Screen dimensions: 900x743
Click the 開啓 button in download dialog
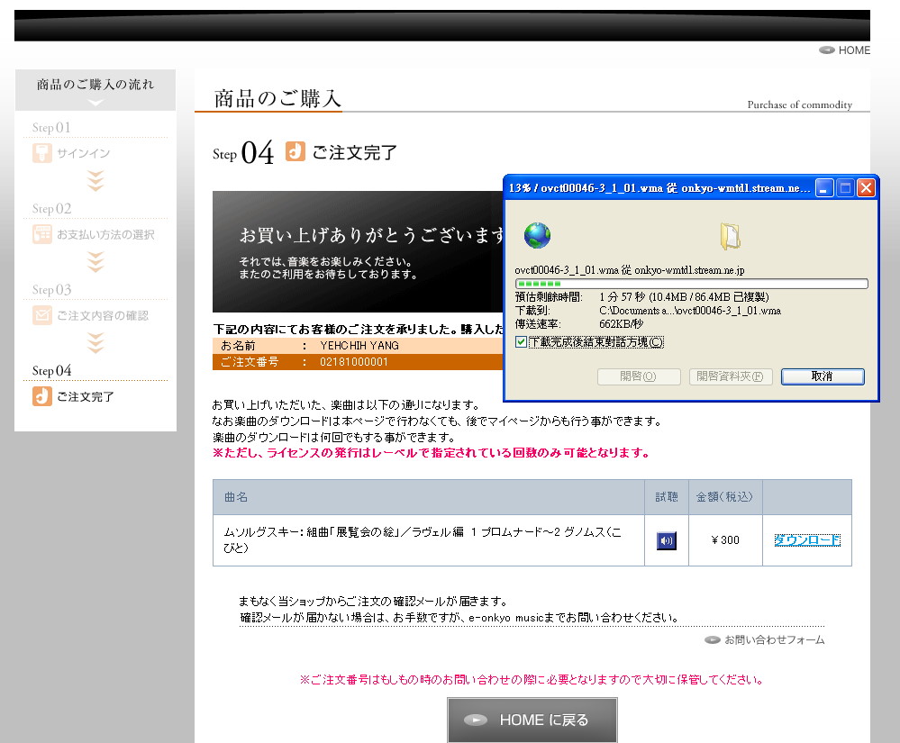click(639, 376)
